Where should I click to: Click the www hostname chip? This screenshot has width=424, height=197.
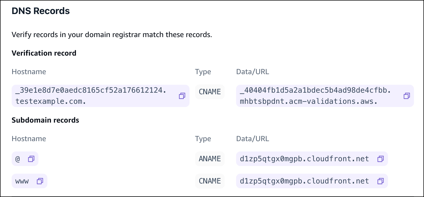tap(22, 181)
